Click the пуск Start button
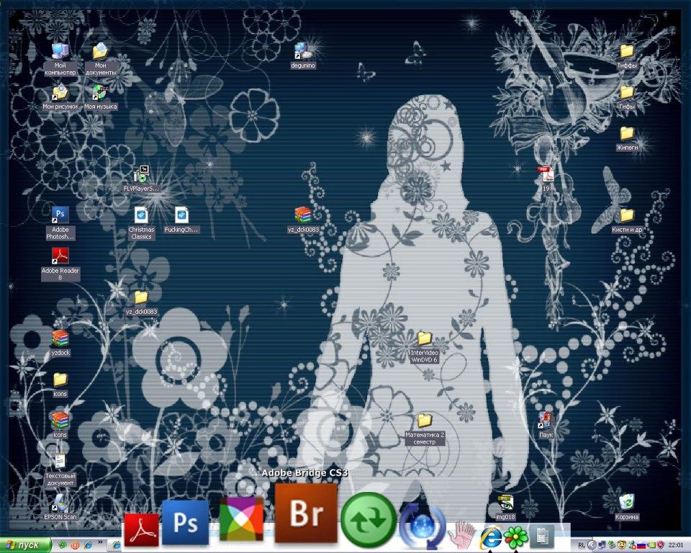This screenshot has height=553, width=691. click(26, 545)
